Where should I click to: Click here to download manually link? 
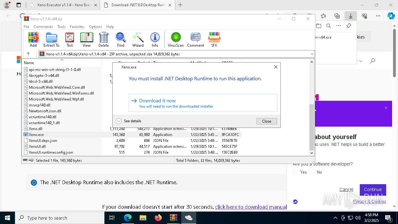(251, 207)
